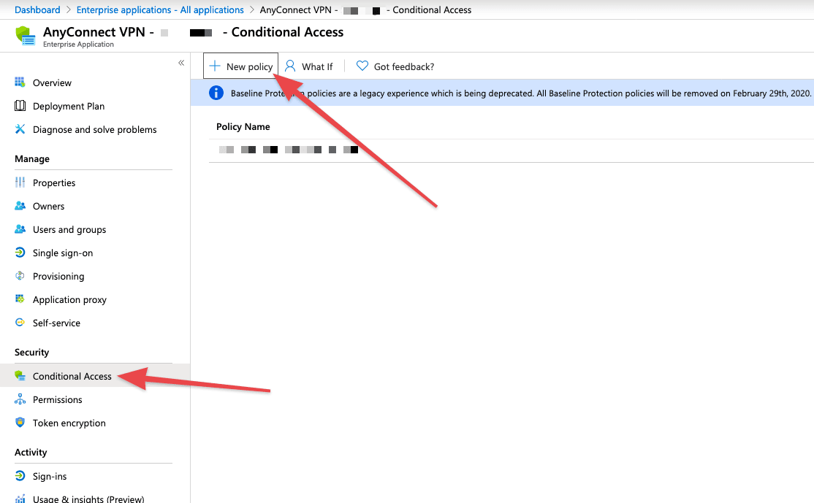The image size is (814, 503).
Task: Sort by the Policy Name column header
Action: pyautogui.click(x=243, y=126)
